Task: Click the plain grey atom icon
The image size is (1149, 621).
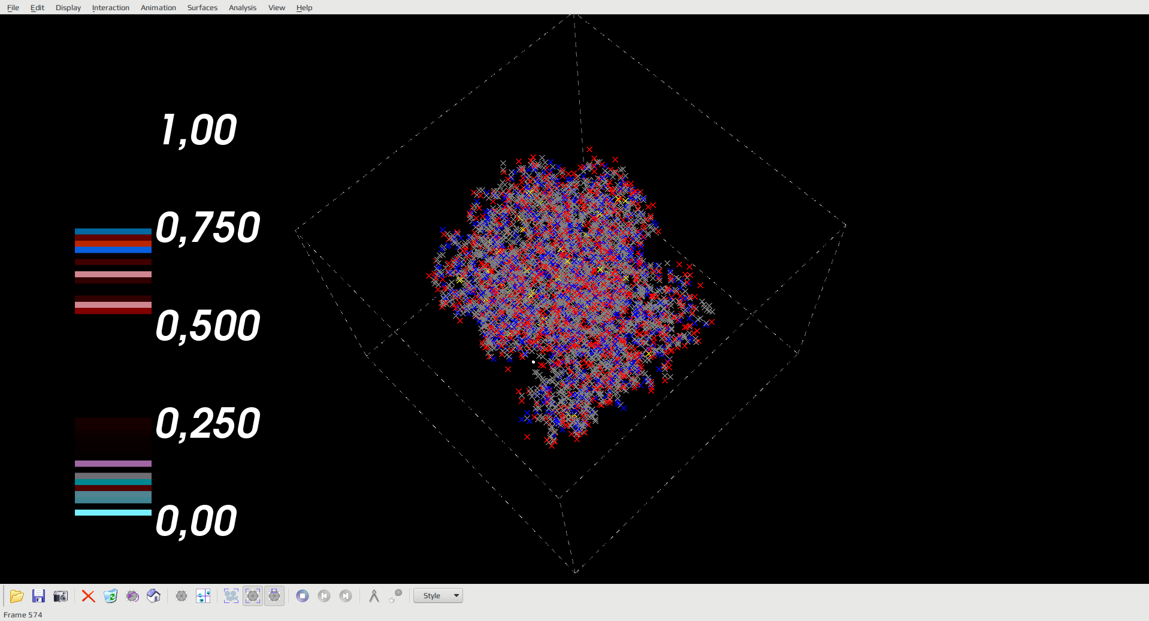Action: tap(182, 596)
